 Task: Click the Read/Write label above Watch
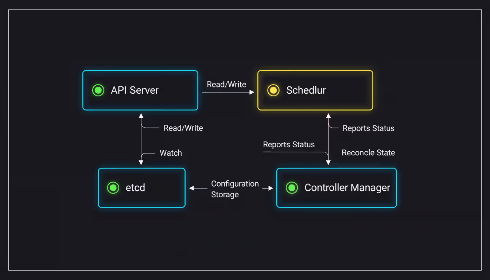183,128
